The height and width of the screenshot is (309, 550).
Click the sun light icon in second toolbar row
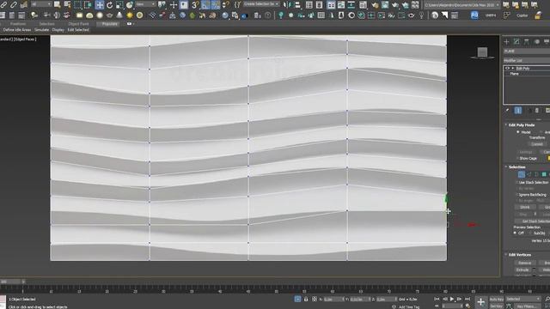click(130, 15)
